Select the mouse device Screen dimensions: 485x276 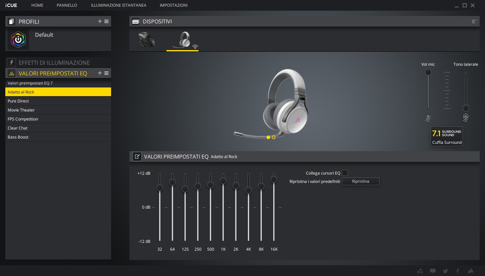coord(147,39)
